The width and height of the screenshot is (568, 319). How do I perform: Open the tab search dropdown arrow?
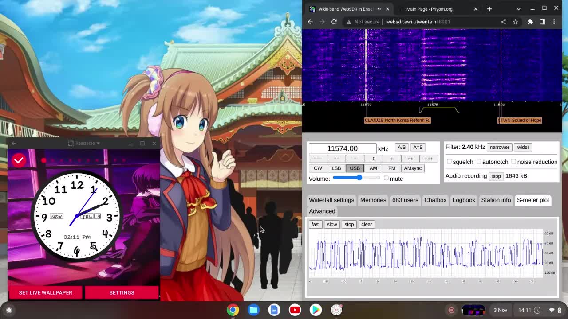click(518, 9)
